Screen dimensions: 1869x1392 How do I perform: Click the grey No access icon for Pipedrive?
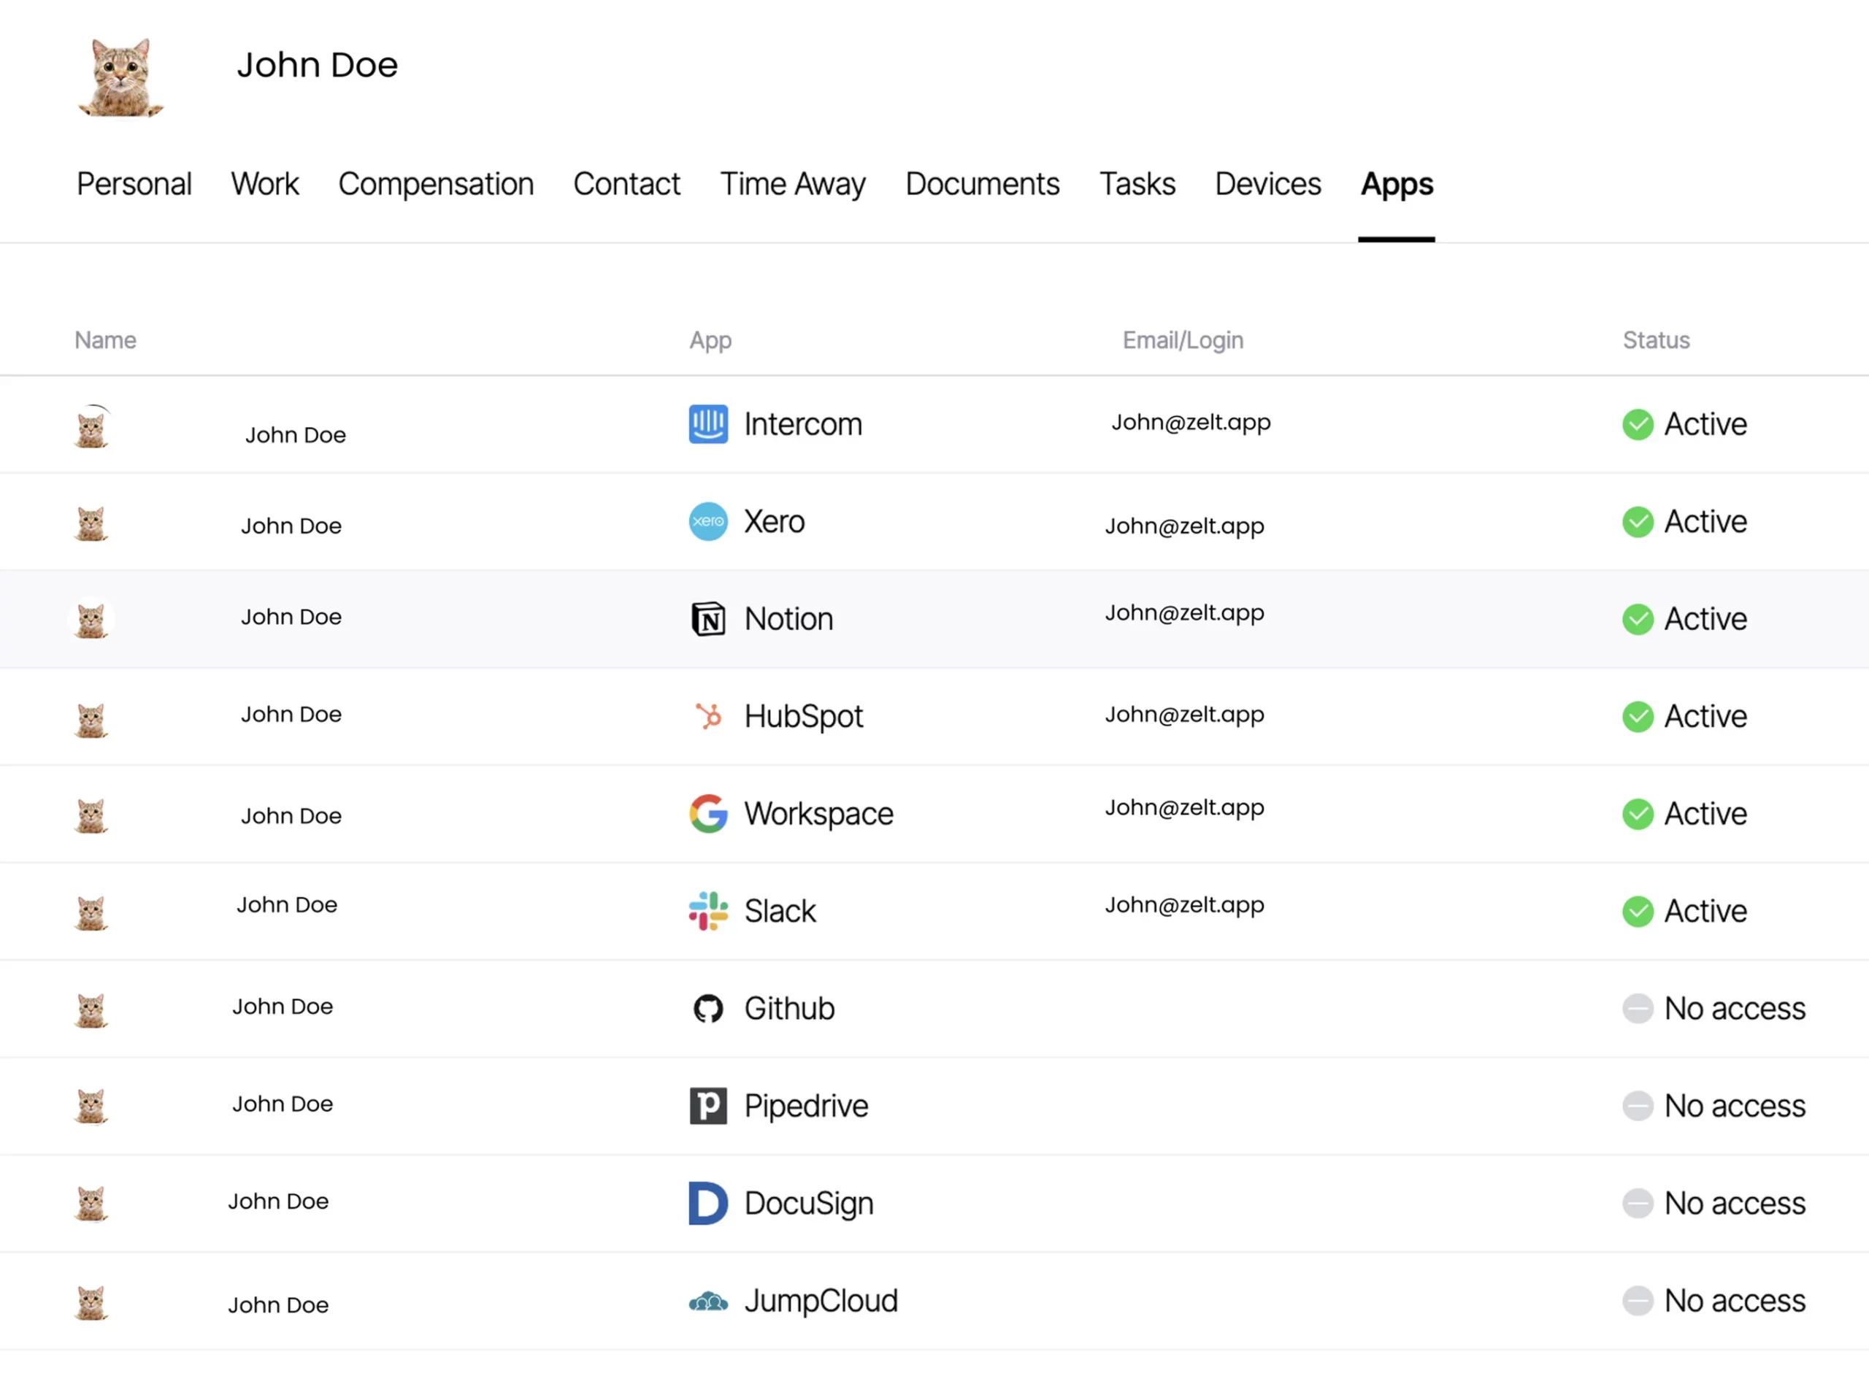point(1638,1106)
